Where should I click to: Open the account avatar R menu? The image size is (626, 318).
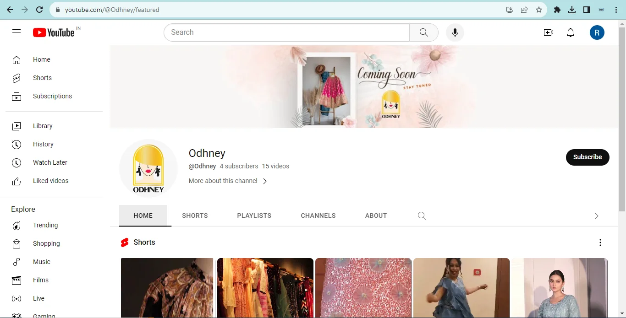coord(597,32)
